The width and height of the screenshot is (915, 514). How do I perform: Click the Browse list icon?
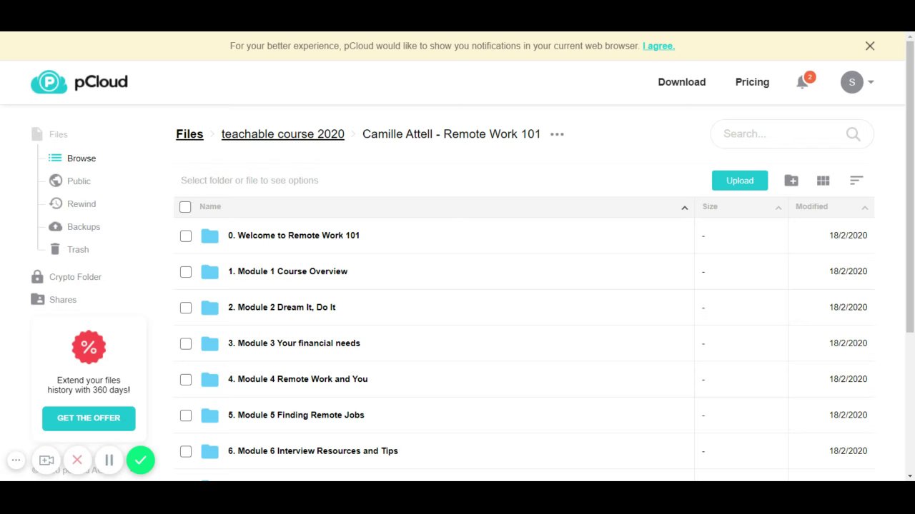[x=55, y=158]
